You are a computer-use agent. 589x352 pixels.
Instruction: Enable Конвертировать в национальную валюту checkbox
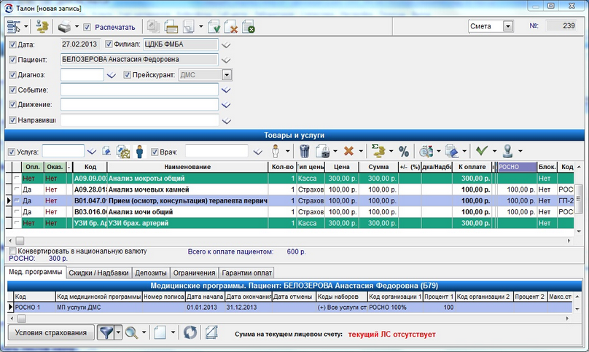pos(12,251)
